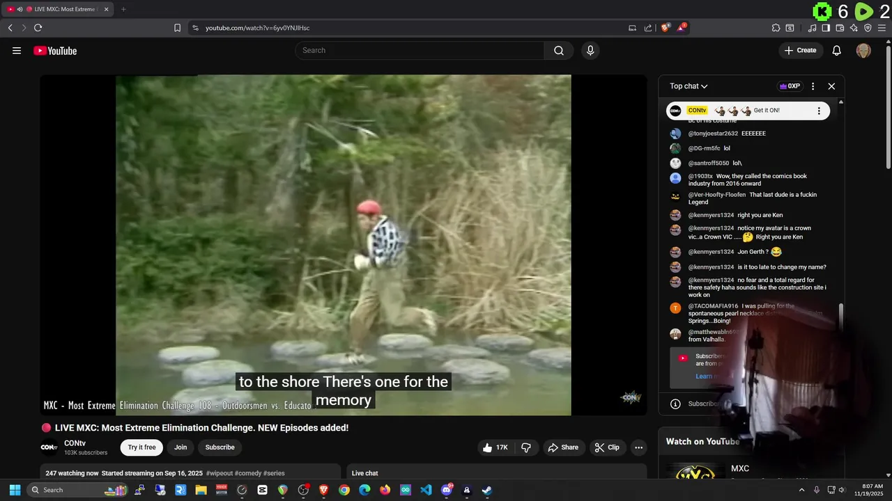Click the browser address bar URL
This screenshot has height=501, width=892.
tap(258, 28)
